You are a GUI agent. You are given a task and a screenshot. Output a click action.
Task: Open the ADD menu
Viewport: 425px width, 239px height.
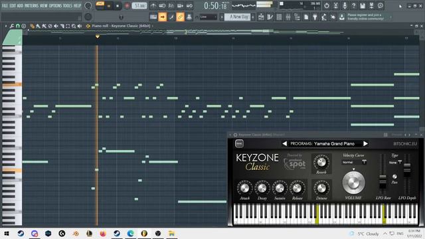click(20, 5)
